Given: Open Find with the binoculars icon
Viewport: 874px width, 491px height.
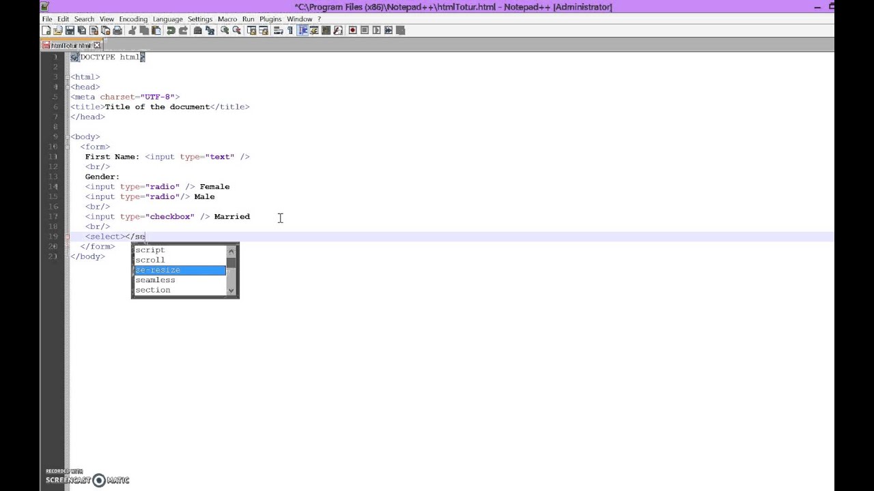Looking at the screenshot, I should pos(197,30).
